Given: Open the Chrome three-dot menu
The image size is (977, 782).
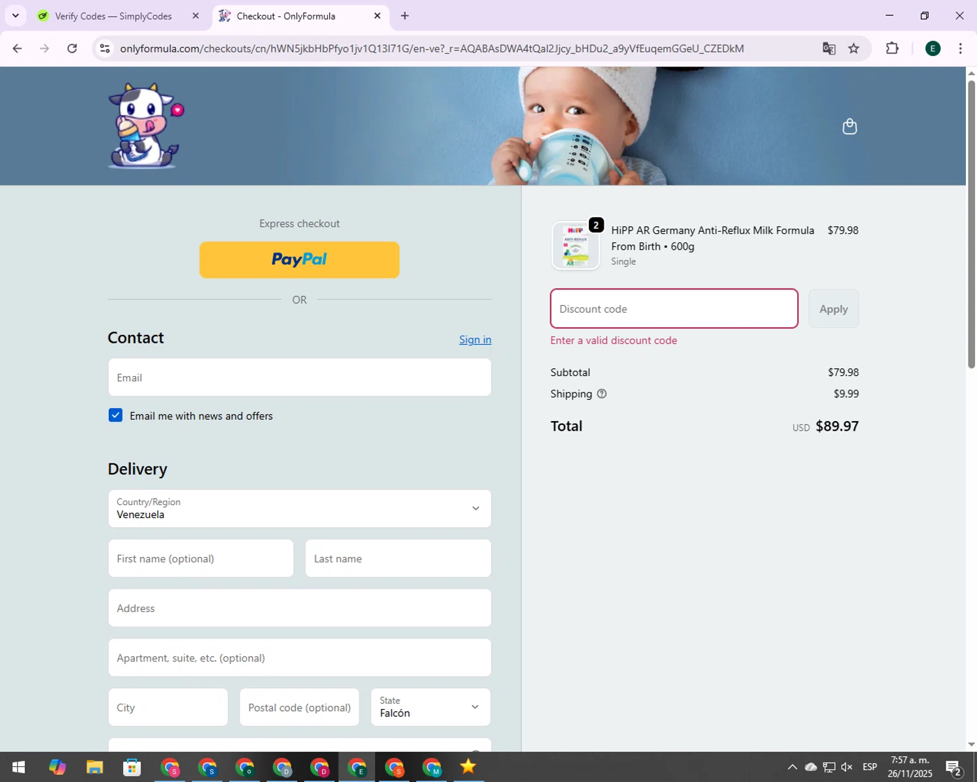Looking at the screenshot, I should [960, 49].
